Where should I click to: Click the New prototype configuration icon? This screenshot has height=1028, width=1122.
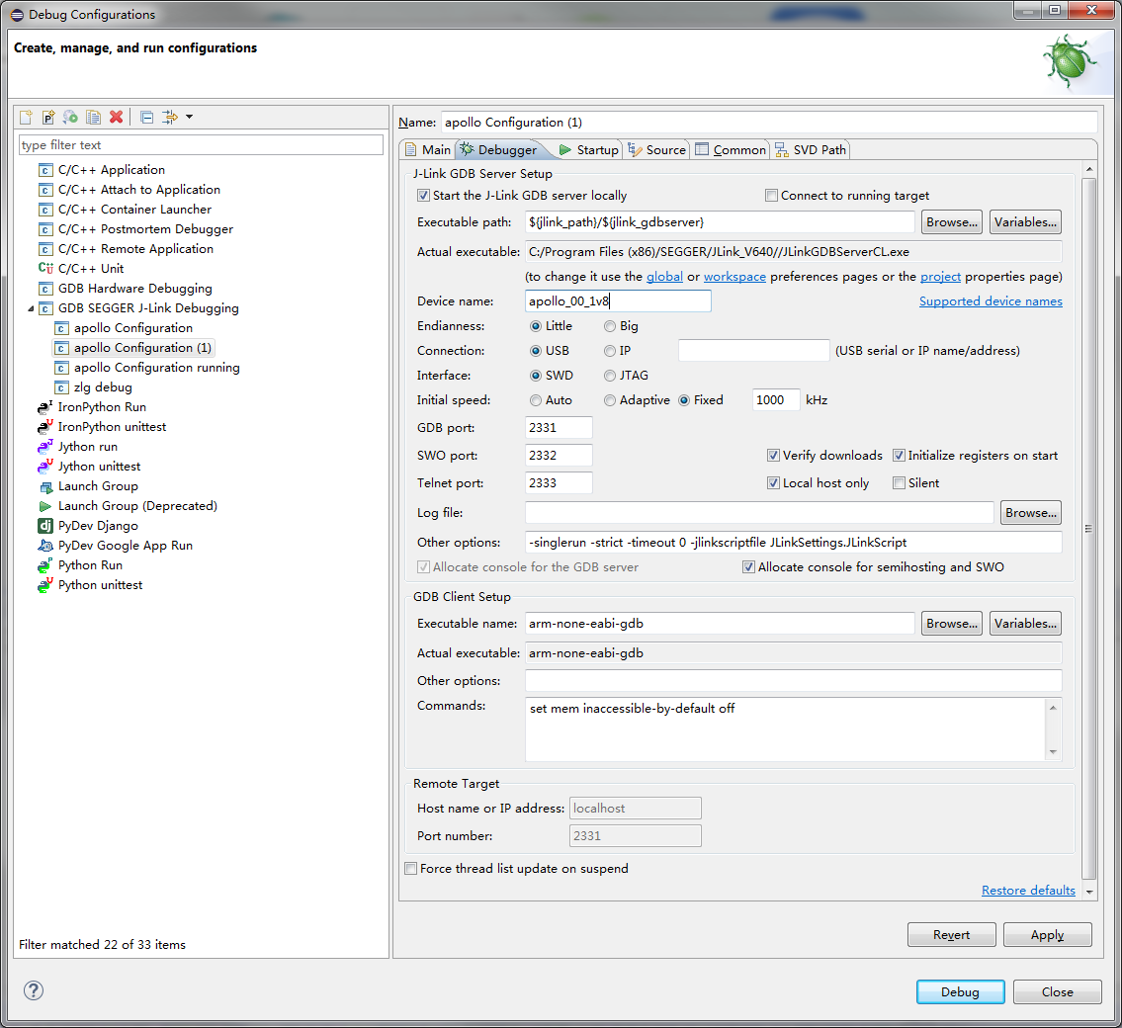(48, 117)
